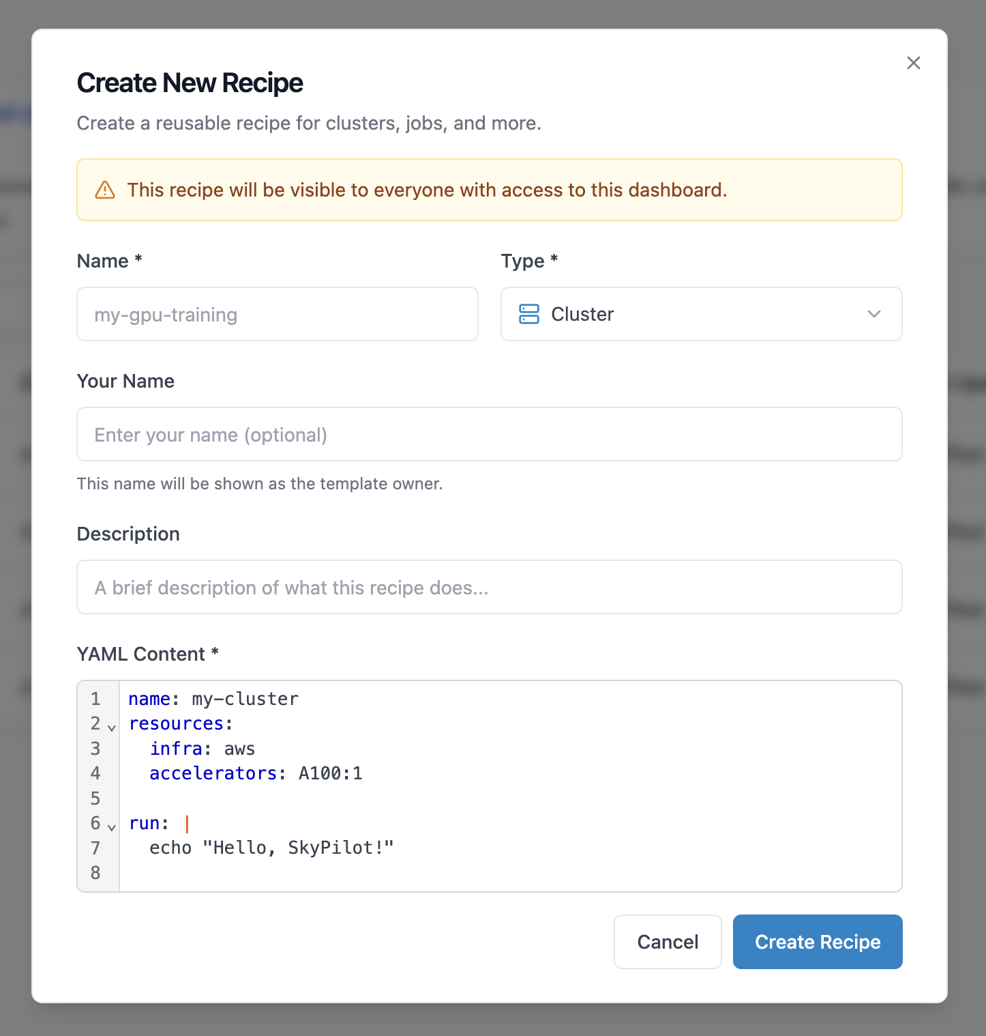The width and height of the screenshot is (986, 1036).
Task: Click the Create New Recipe title
Action: click(190, 82)
